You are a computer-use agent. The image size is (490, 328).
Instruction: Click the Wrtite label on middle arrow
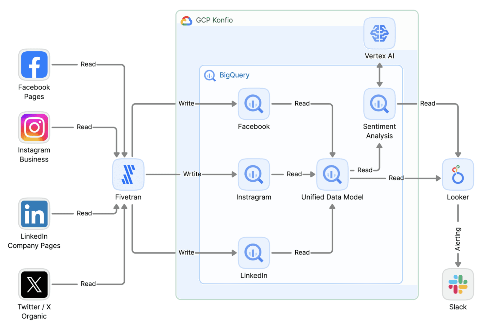pos(192,174)
